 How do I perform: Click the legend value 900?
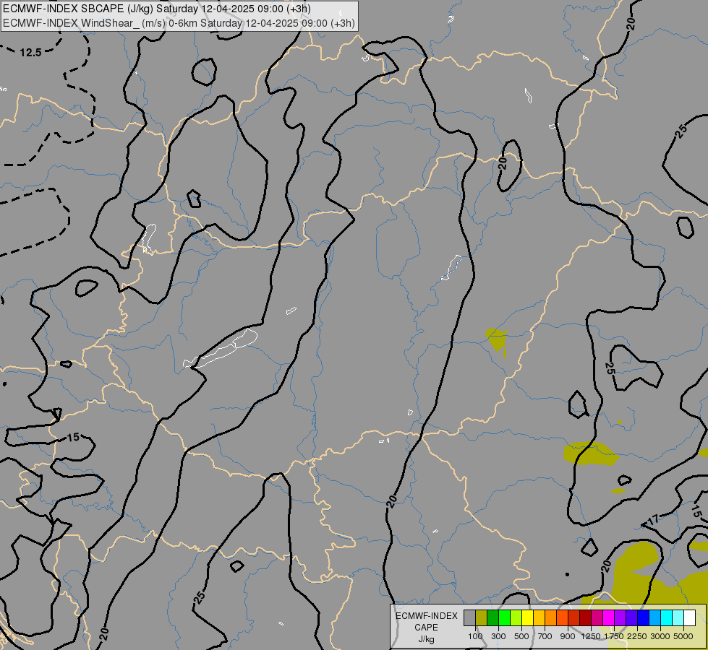click(568, 636)
